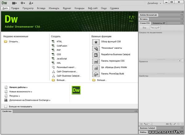The image size is (185, 135).
Task: Enable the Больше не показывать checkbox
Action: coord(6,106)
